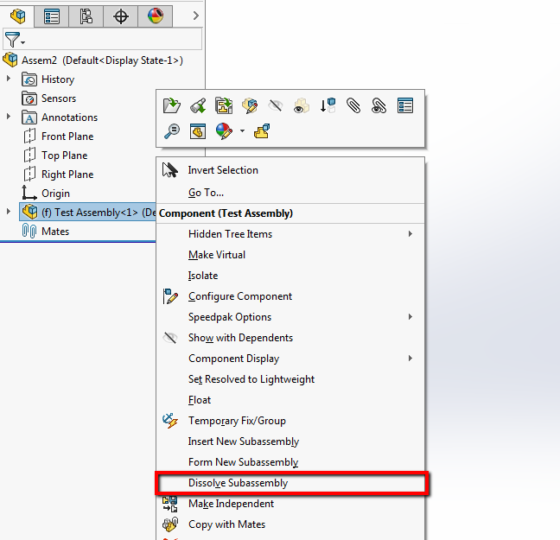
Task: Toggle Hide Components eye icon
Action: click(x=276, y=105)
